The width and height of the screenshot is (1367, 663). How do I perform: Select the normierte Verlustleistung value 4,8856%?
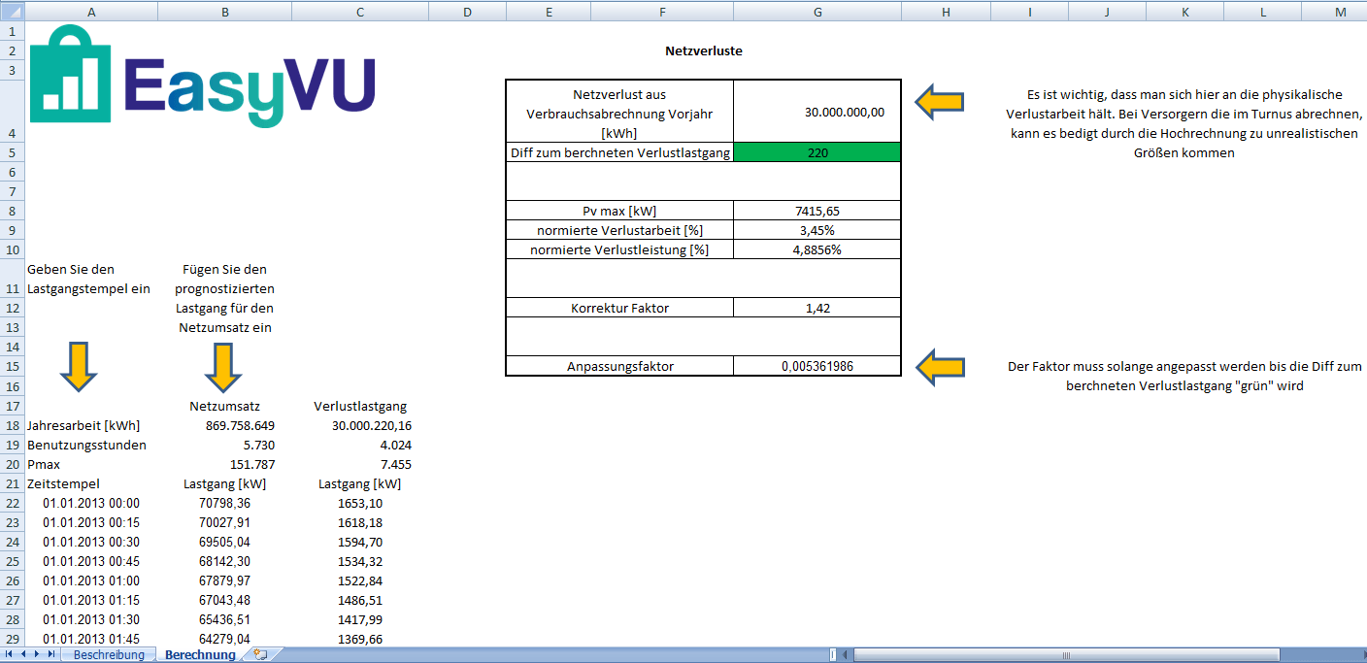tap(817, 249)
